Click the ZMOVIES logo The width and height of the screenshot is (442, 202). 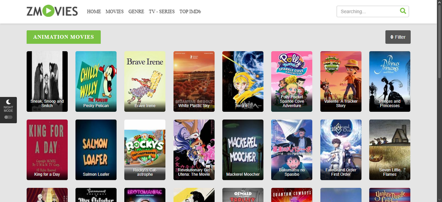[52, 11]
